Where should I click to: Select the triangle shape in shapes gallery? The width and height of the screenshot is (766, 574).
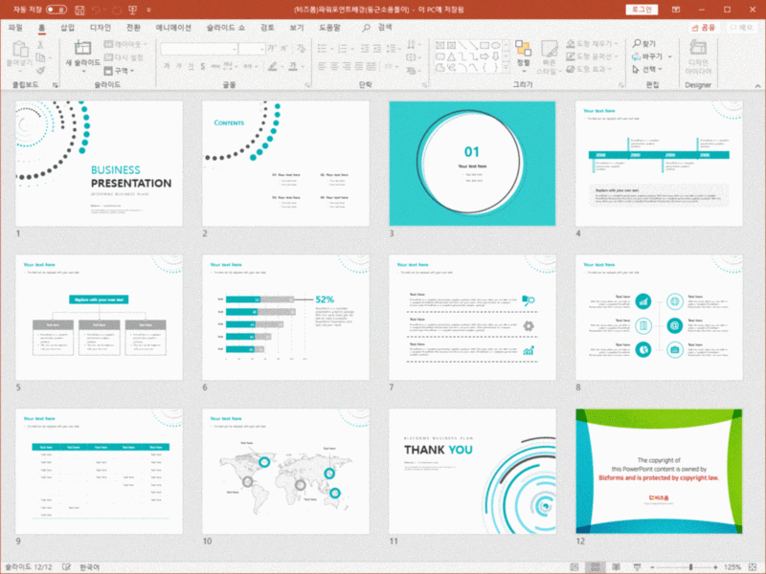point(451,56)
